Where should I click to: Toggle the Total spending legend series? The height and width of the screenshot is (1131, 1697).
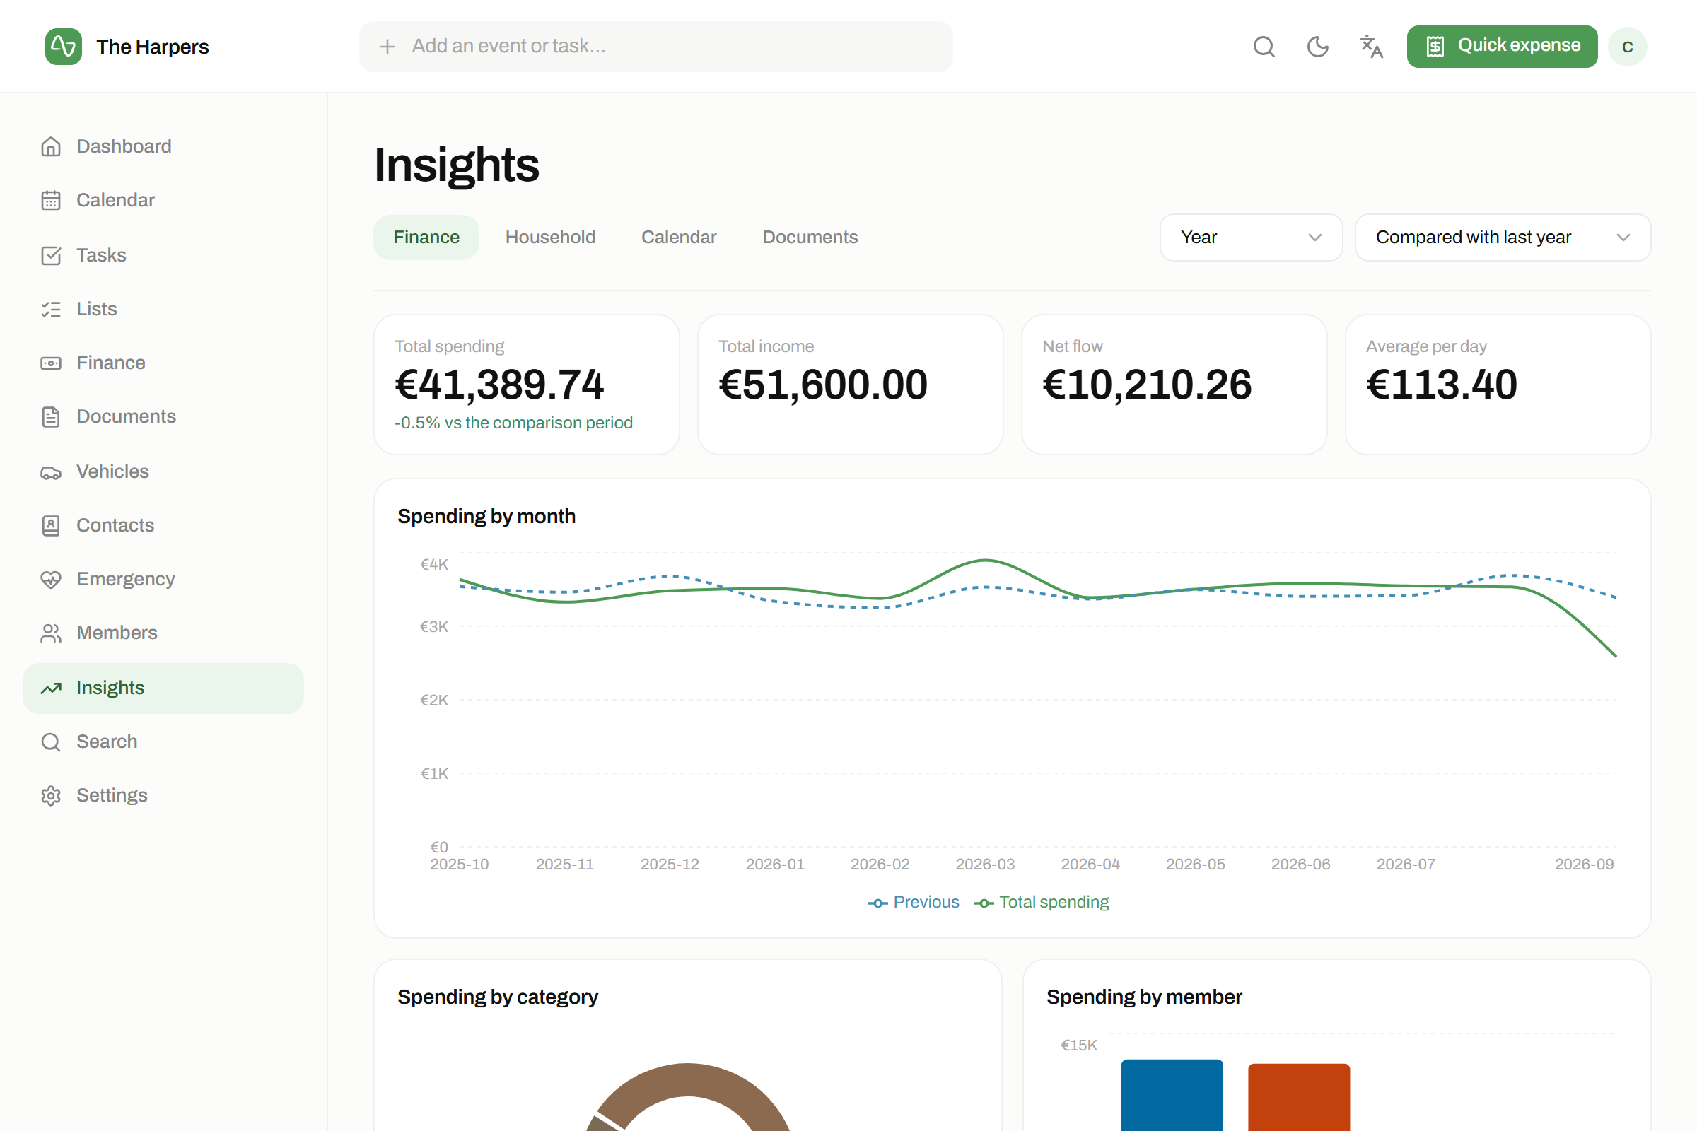click(1042, 903)
